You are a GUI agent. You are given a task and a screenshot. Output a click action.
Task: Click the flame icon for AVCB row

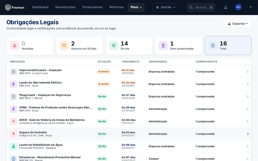[13, 122]
